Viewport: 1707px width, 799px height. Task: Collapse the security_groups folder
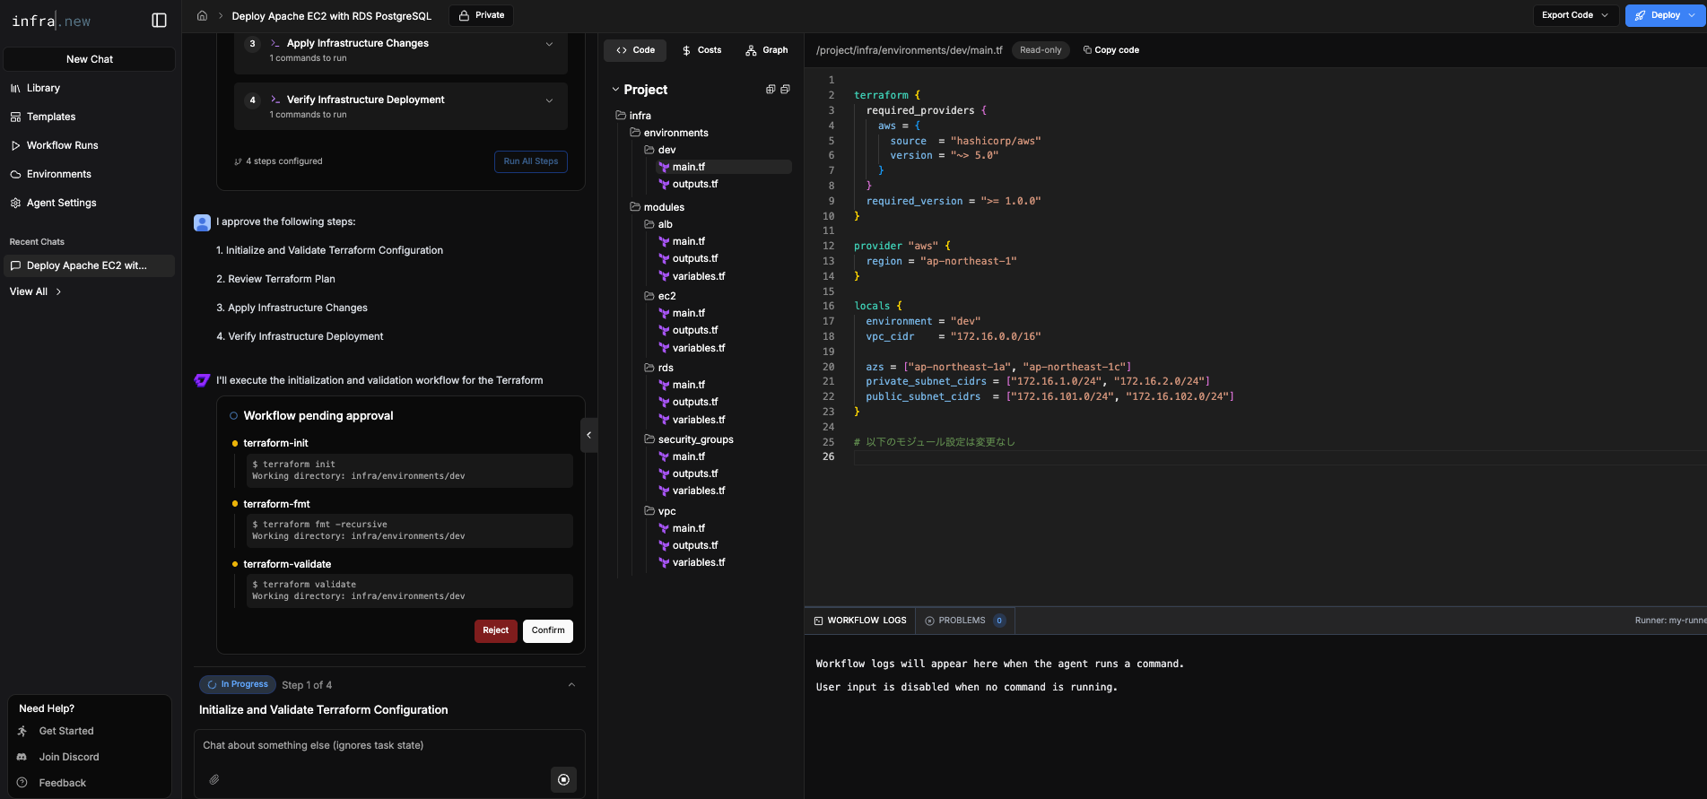688,439
